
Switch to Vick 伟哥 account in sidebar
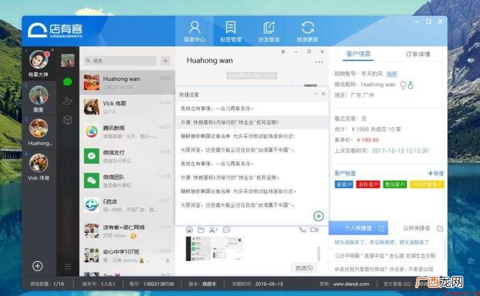[x=39, y=167]
